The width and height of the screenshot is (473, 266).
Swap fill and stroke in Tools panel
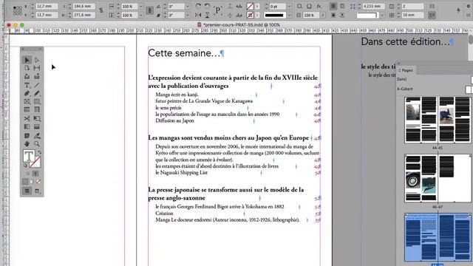click(39, 152)
